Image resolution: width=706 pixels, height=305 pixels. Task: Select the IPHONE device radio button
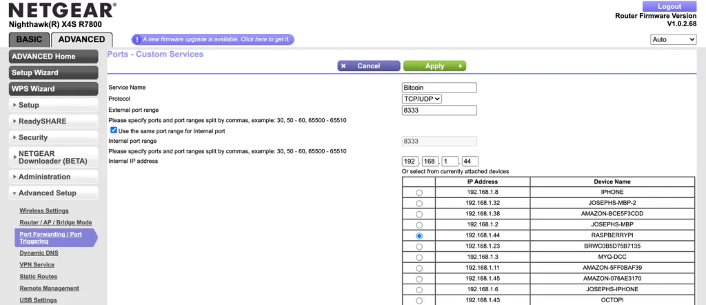pos(419,193)
